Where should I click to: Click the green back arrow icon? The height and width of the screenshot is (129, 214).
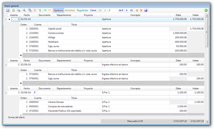tap(206, 10)
